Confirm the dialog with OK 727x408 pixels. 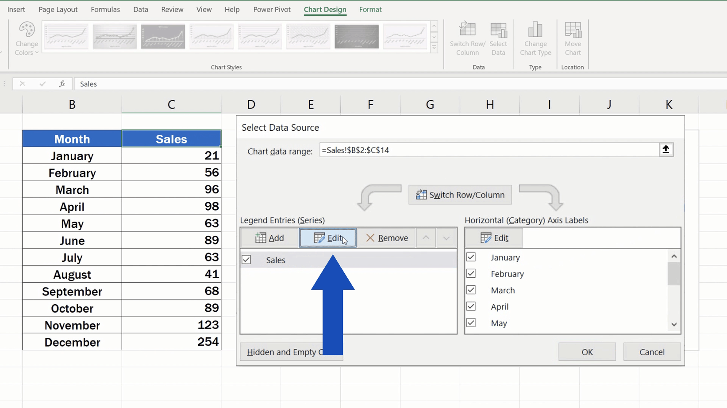click(x=587, y=351)
